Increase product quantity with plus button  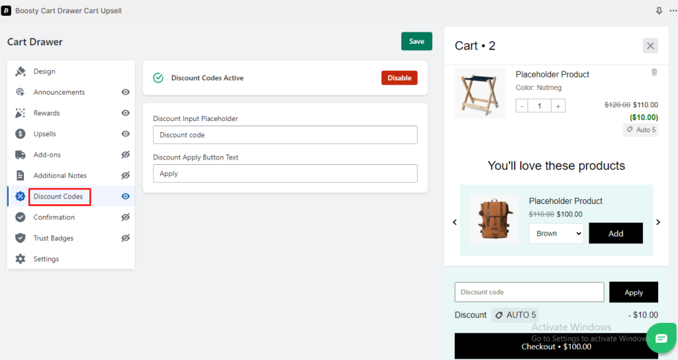coord(558,106)
